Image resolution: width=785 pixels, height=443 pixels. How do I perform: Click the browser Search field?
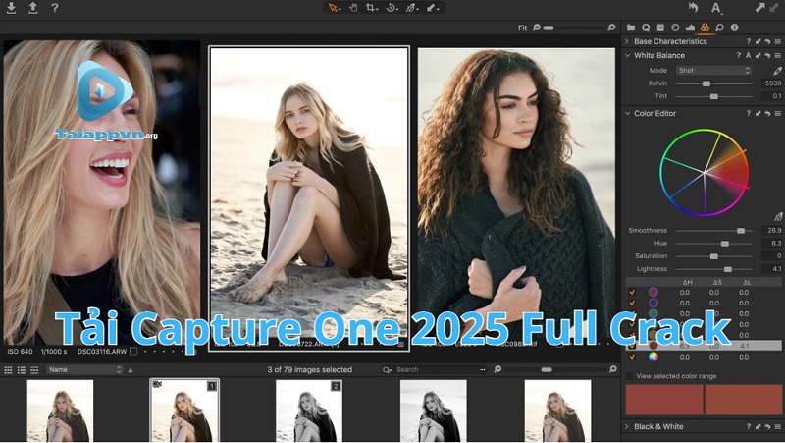pyautogui.click(x=434, y=370)
